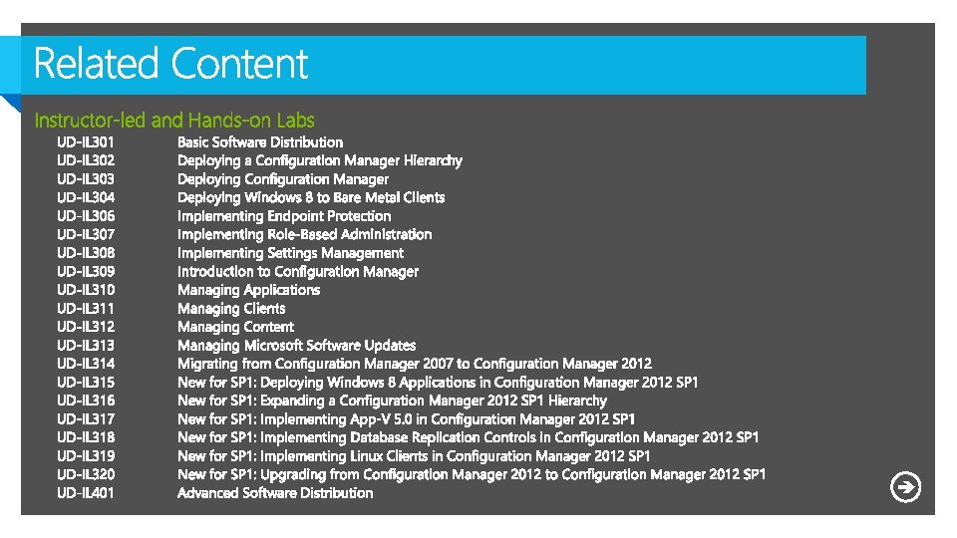
Task: Select 'Implementing Settings Management' title
Action: pos(290,254)
